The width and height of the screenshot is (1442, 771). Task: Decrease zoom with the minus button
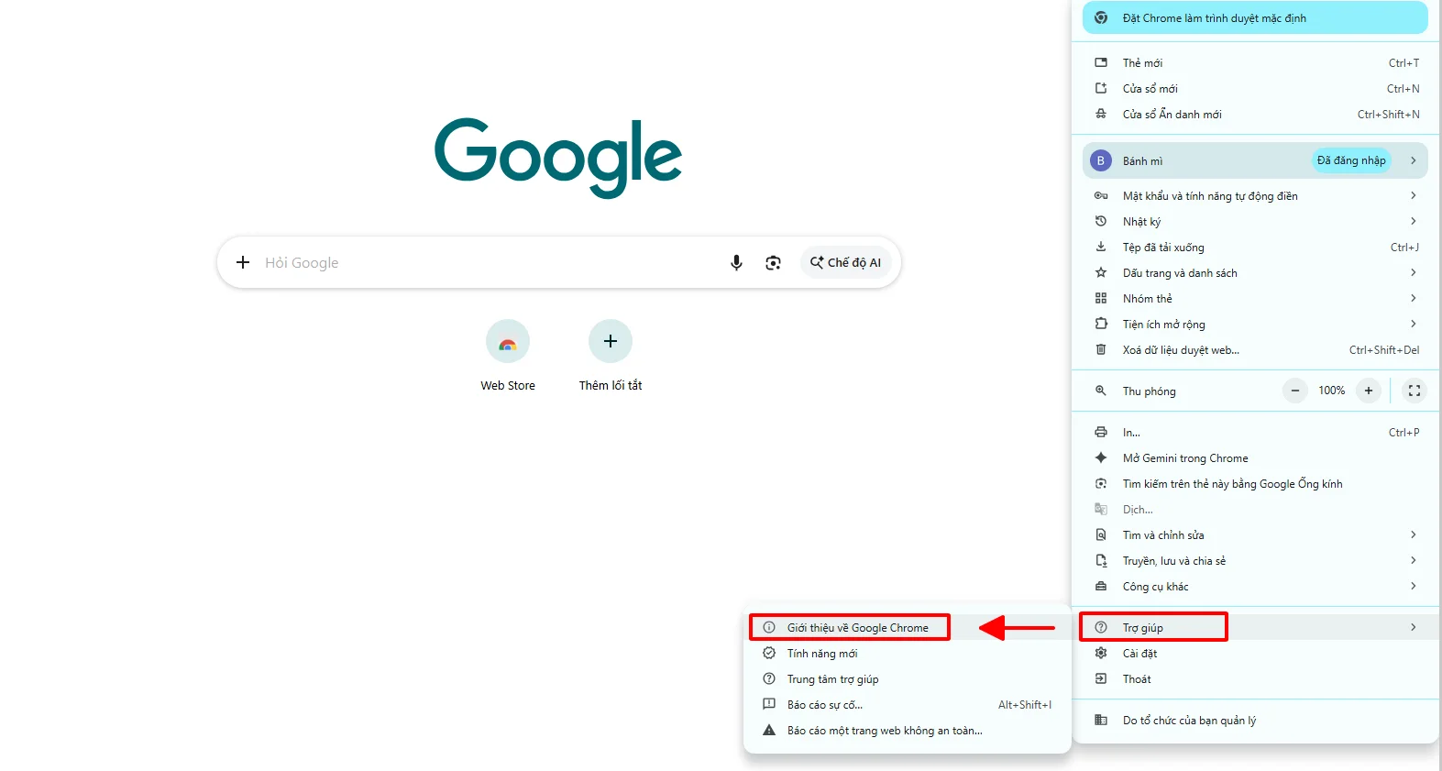click(1295, 391)
